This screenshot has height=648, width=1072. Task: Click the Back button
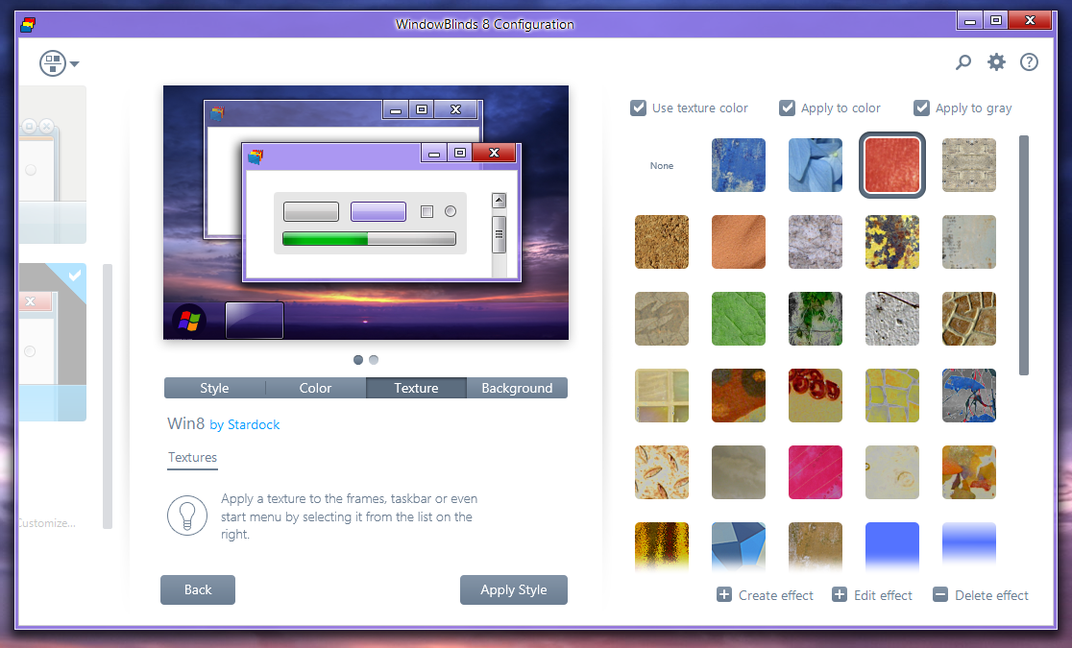pyautogui.click(x=198, y=589)
